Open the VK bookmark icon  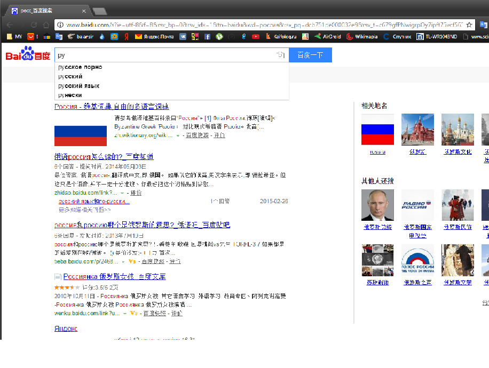click(183, 36)
